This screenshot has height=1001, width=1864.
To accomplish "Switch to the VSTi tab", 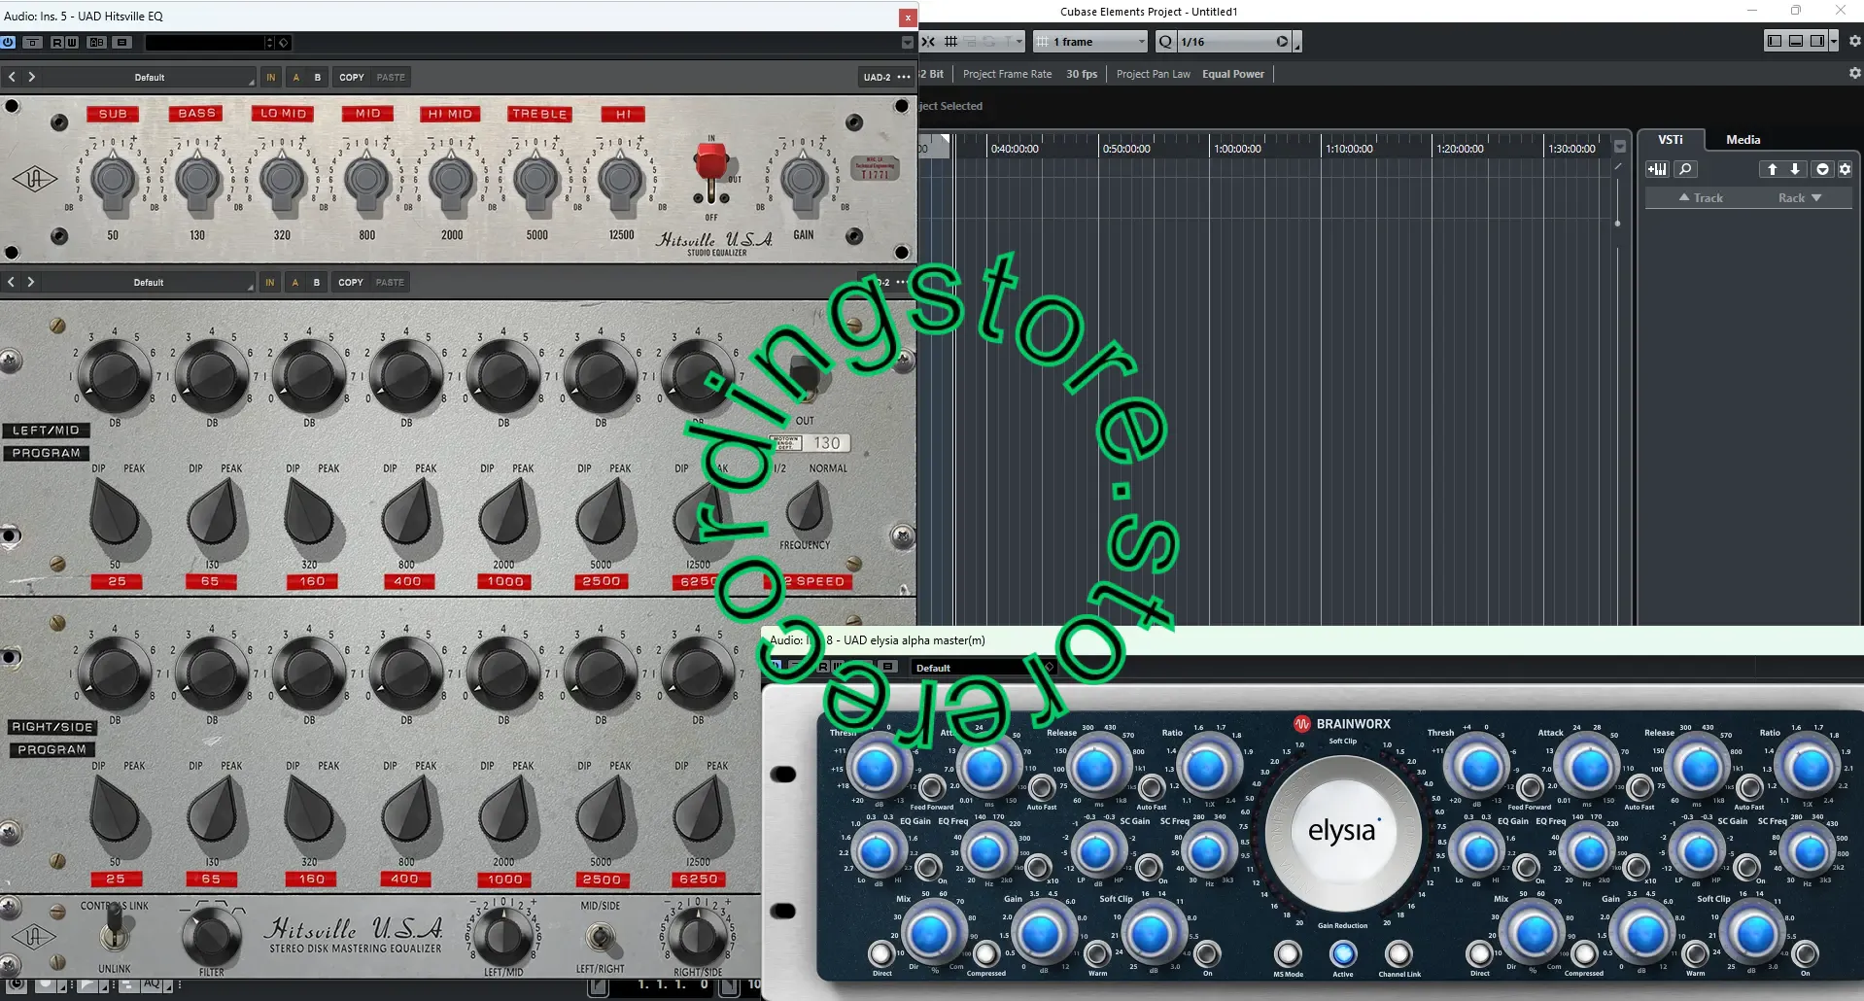I will pos(1671,139).
